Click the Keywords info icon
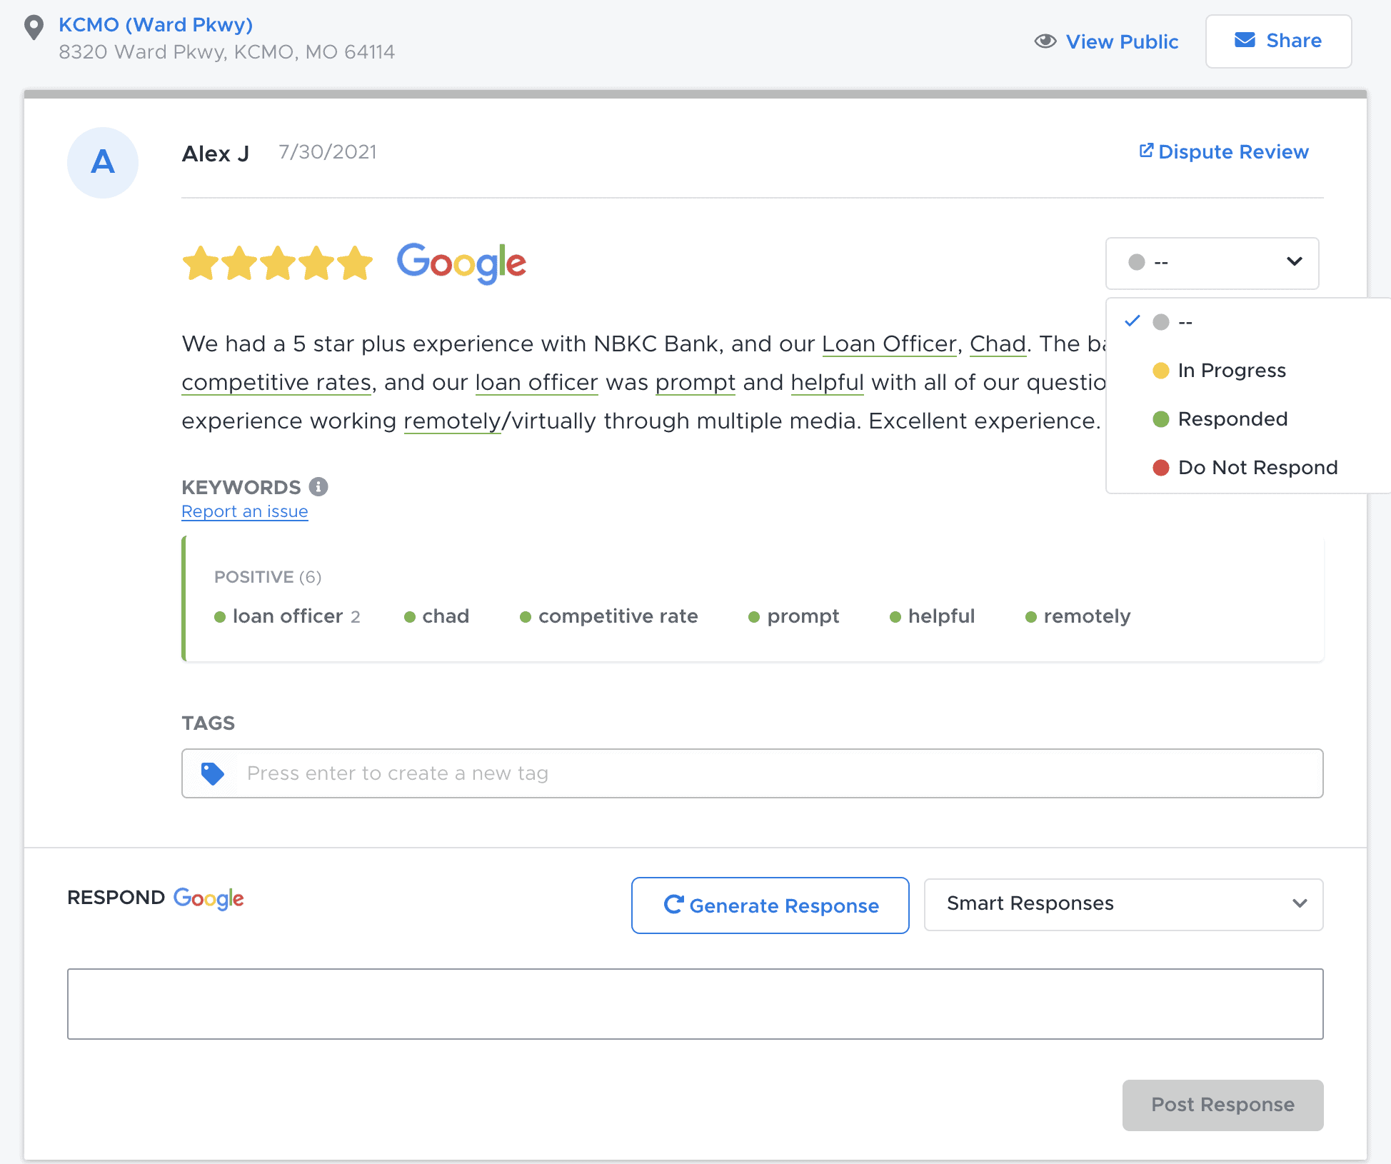Viewport: 1391px width, 1164px height. [318, 487]
